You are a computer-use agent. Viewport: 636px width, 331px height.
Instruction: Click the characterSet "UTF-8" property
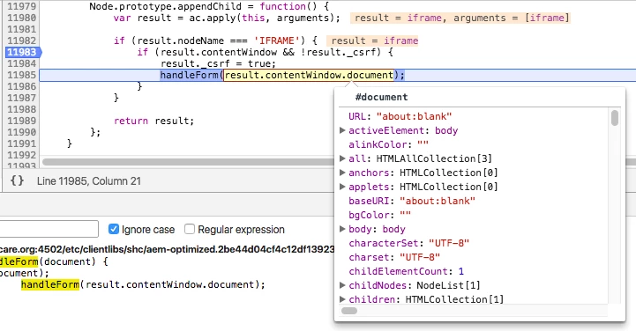point(409,243)
